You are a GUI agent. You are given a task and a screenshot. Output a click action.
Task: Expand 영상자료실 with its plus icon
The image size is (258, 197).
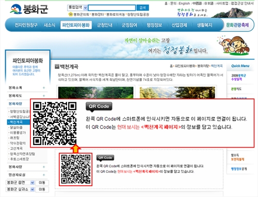pos(44,175)
